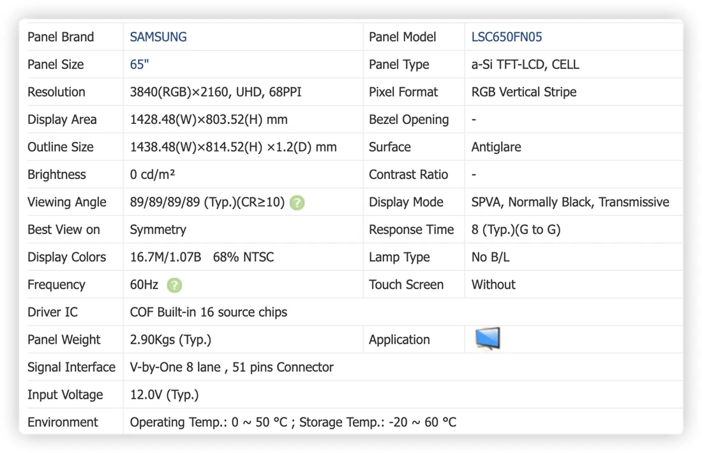
Task: Select the '2.90Kgs (Typ.)' panel weight
Action: tap(170, 340)
